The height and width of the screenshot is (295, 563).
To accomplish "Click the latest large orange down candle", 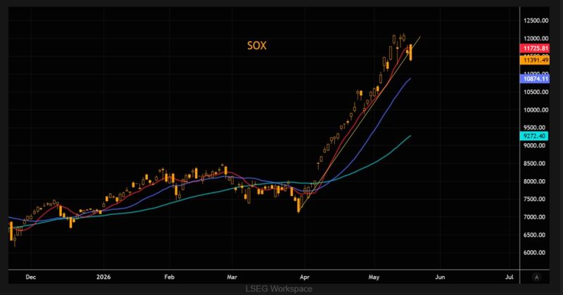I will click(410, 53).
